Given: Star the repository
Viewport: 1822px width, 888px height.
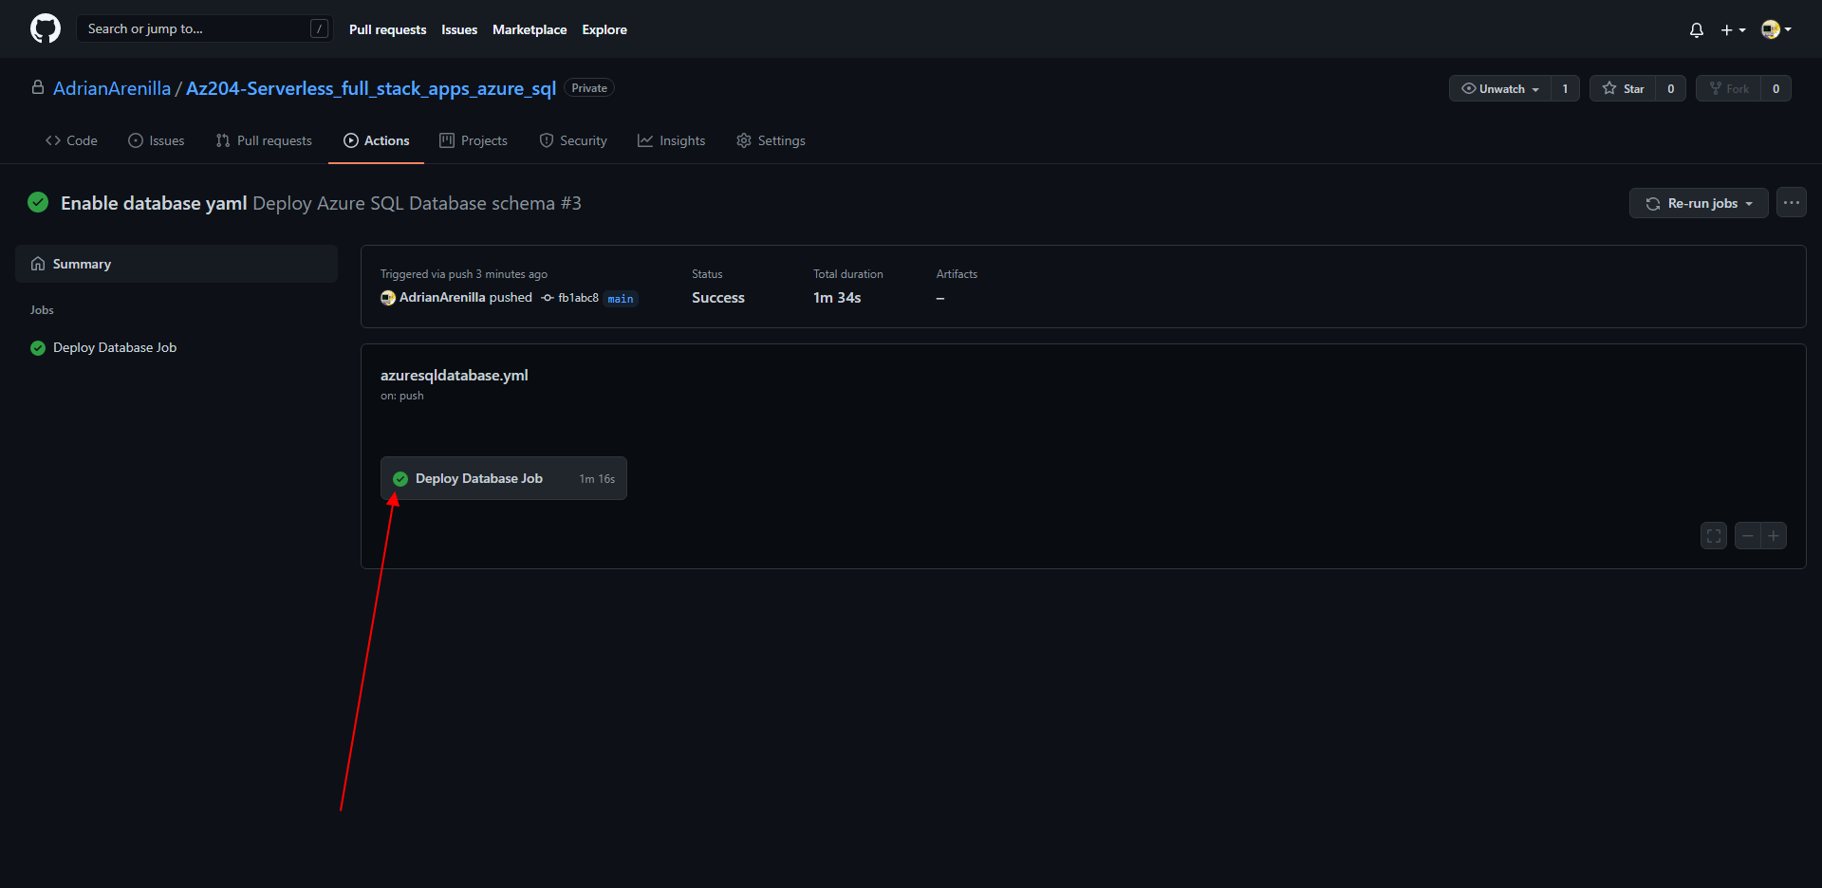Looking at the screenshot, I should [1623, 88].
